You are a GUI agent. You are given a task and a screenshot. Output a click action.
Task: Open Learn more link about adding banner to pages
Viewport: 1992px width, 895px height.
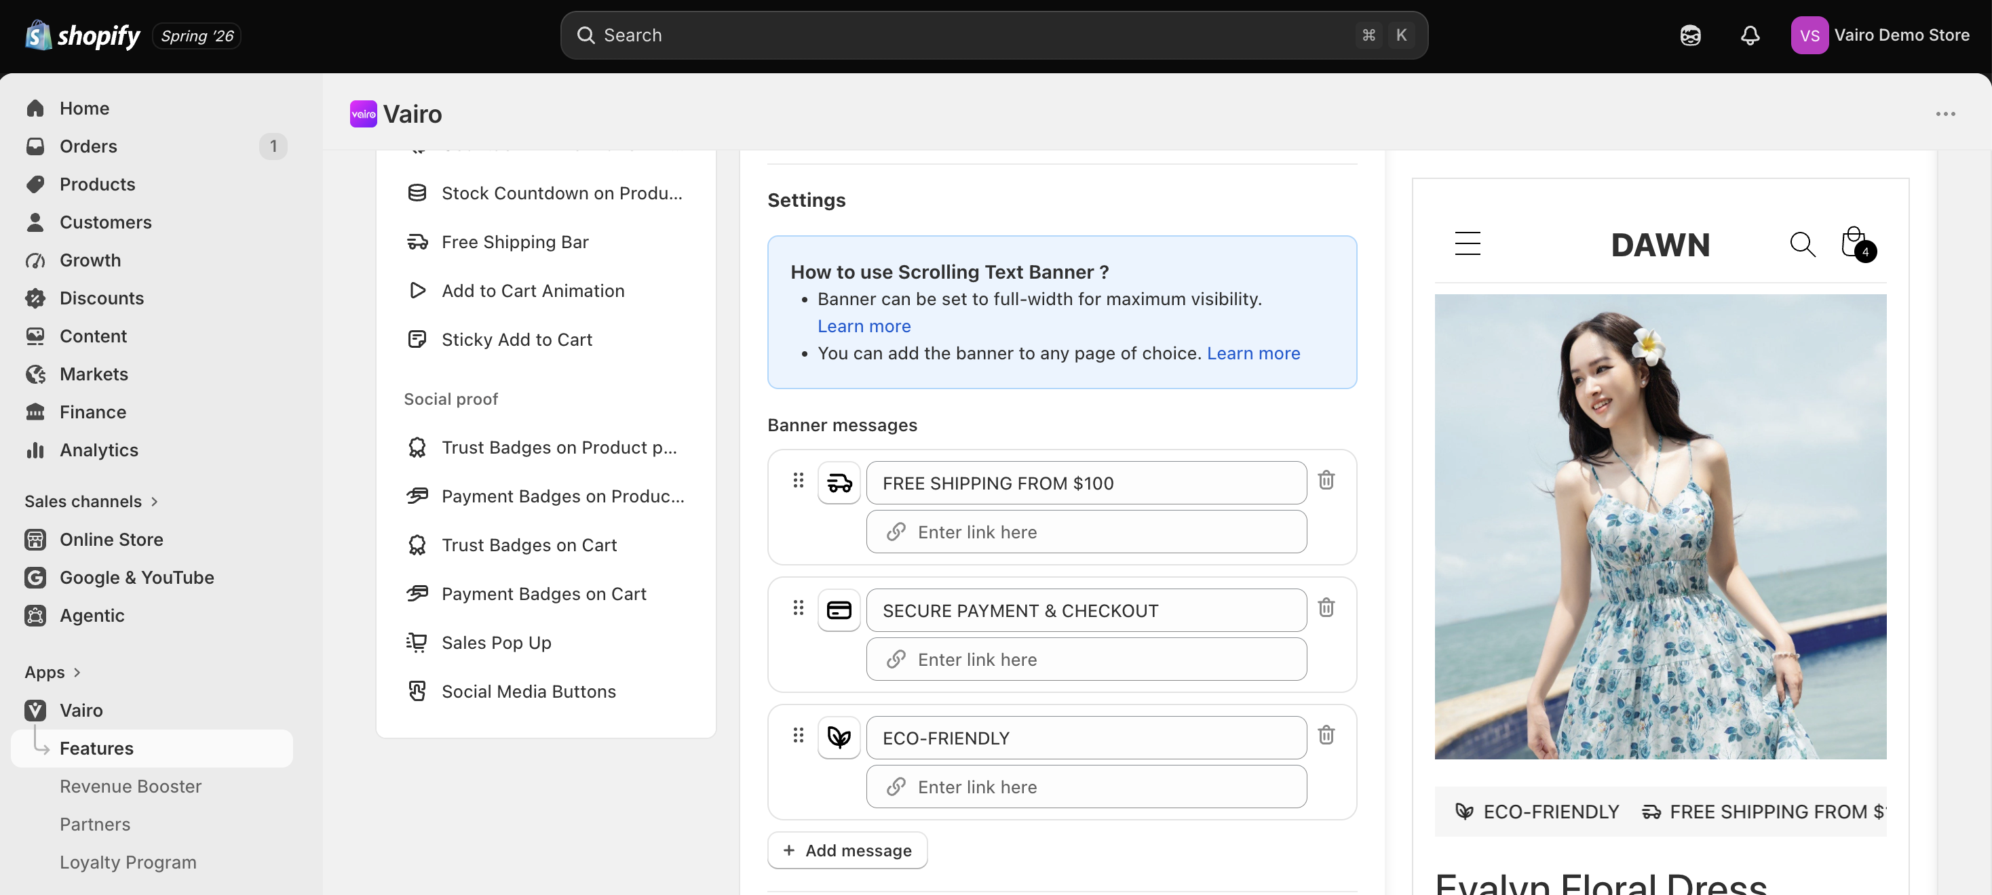tap(1252, 353)
